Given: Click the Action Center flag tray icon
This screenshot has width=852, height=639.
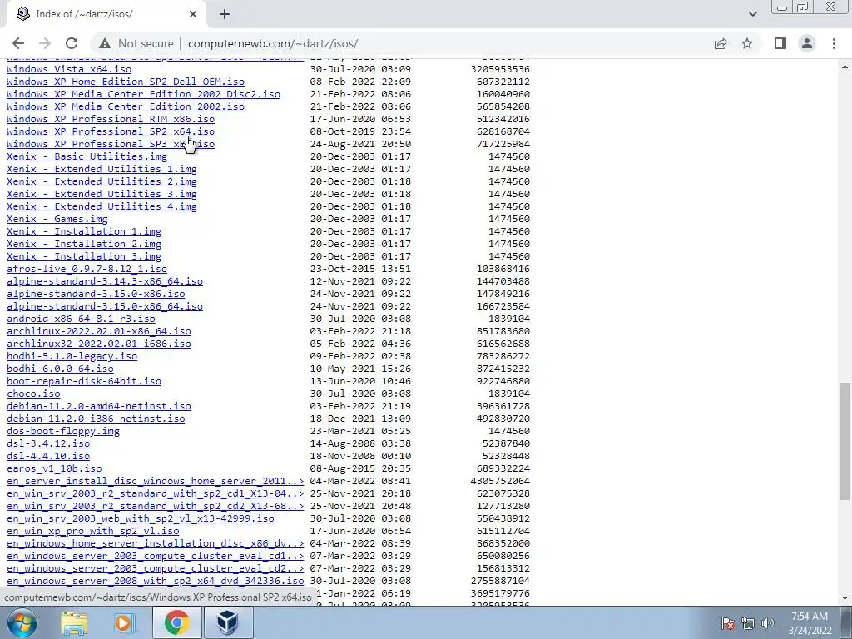Looking at the screenshot, I should pos(727,623).
